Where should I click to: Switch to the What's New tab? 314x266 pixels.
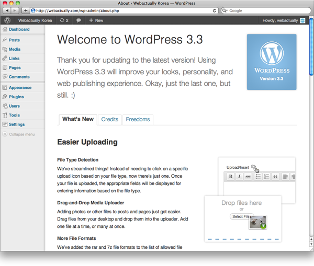pyautogui.click(x=78, y=119)
